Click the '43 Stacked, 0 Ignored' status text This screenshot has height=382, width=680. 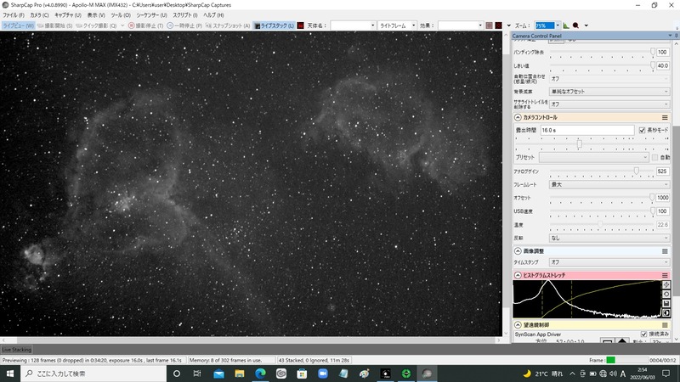pos(314,360)
